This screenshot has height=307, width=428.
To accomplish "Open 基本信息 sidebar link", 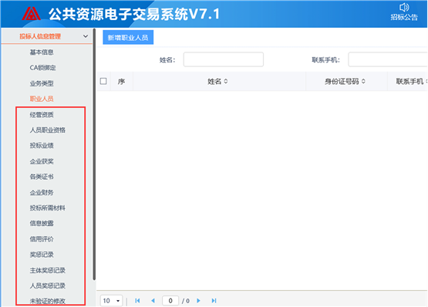I will (42, 52).
